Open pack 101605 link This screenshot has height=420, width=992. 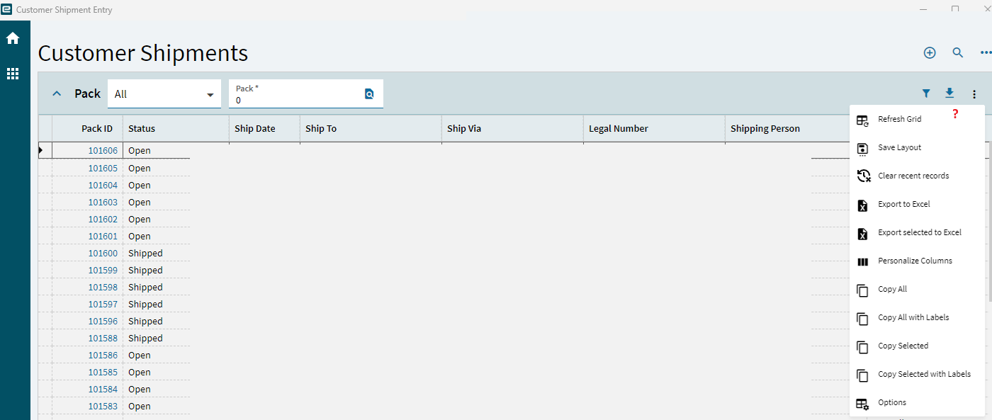pos(103,168)
